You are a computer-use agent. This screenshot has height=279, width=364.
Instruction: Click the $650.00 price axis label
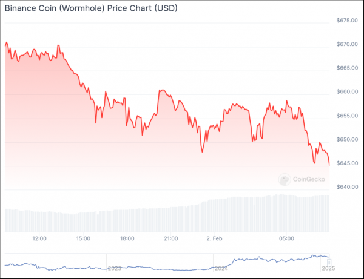pyautogui.click(x=347, y=139)
